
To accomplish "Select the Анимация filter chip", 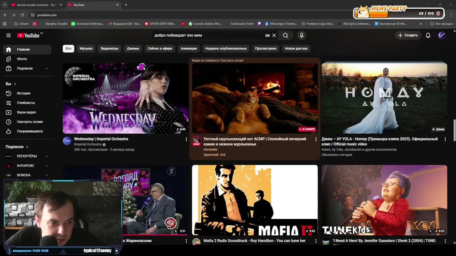I will [189, 48].
